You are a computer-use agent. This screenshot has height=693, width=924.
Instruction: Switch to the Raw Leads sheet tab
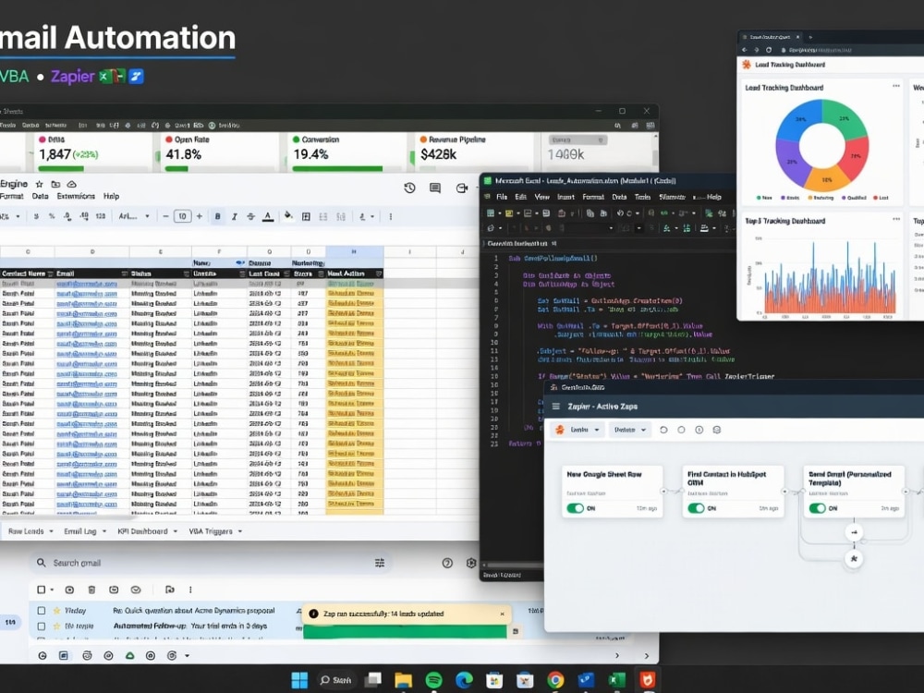click(x=26, y=531)
